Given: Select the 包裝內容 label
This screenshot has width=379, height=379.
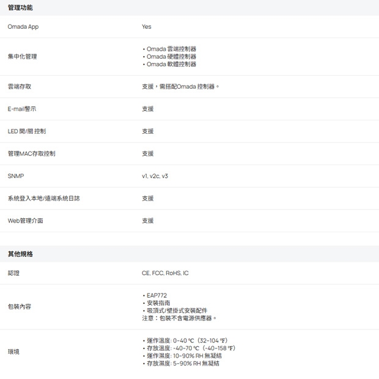Looking at the screenshot, I should tap(20, 307).
